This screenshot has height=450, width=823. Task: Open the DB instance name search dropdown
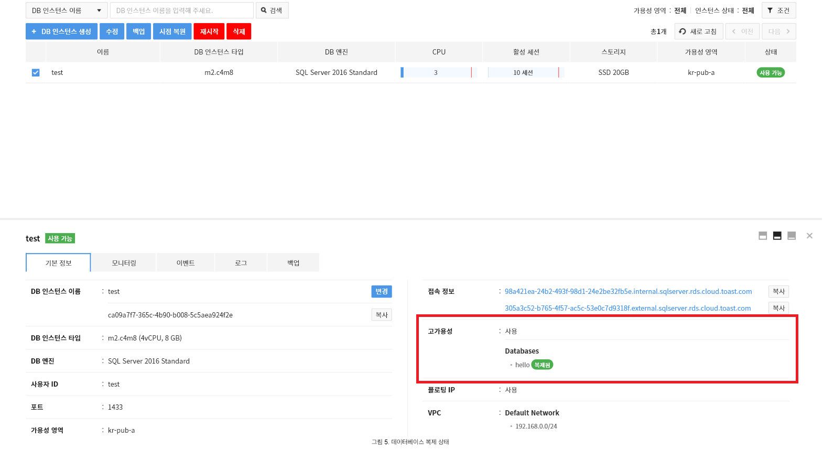(67, 10)
